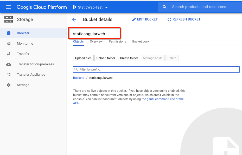This screenshot has width=242, height=155.
Task: Open Transfer for on-premises item
Action: (34, 64)
